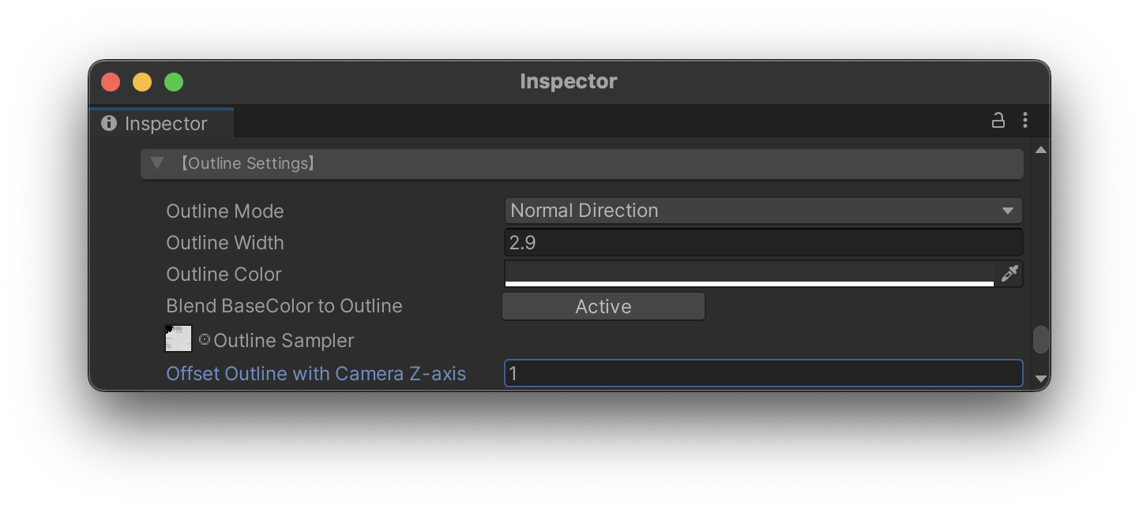Screen dimensions: 1139x508
Task: Click the Outline Sampler texture thumbnail
Action: click(x=178, y=338)
